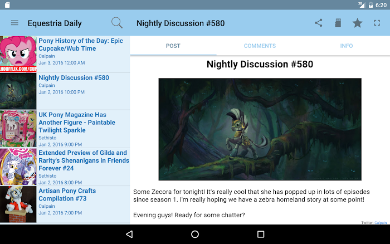Open the large Zecora artwork image
390x244 pixels.
[260, 129]
